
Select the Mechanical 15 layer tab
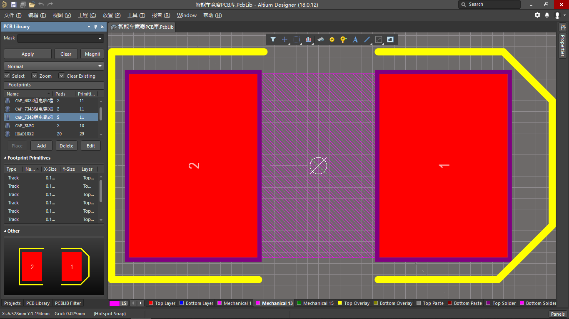tap(315, 303)
